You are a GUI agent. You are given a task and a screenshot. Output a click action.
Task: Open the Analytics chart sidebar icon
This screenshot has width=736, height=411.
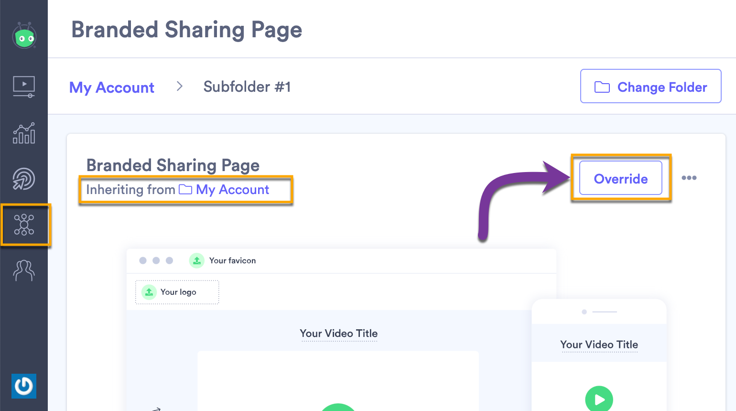click(x=24, y=133)
